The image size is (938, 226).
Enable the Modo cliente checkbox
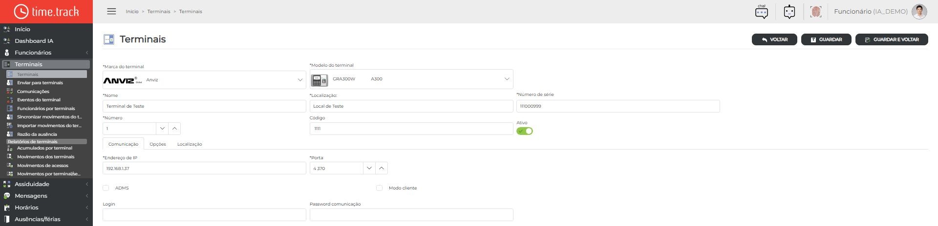point(379,188)
